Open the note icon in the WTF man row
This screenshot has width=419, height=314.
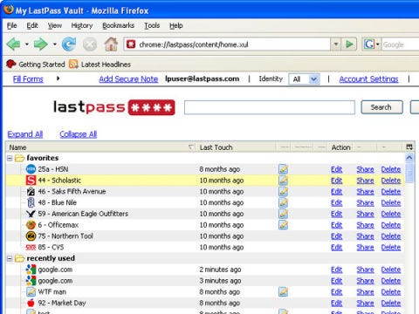tap(283, 292)
